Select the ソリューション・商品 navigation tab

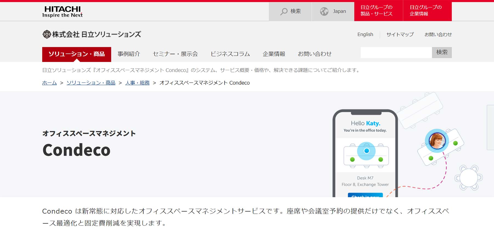[77, 54]
